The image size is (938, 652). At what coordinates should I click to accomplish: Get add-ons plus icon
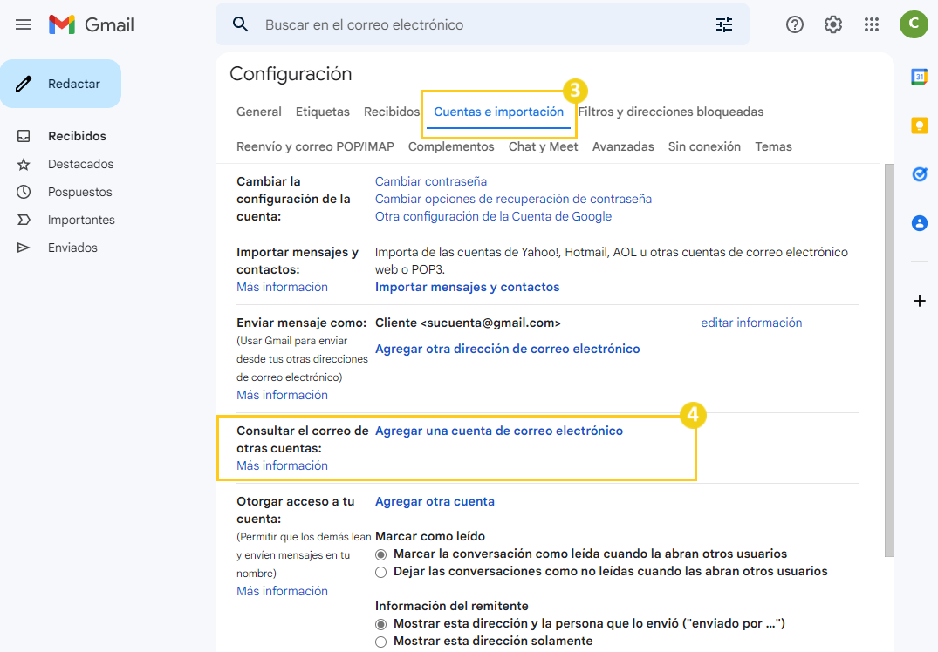point(920,301)
